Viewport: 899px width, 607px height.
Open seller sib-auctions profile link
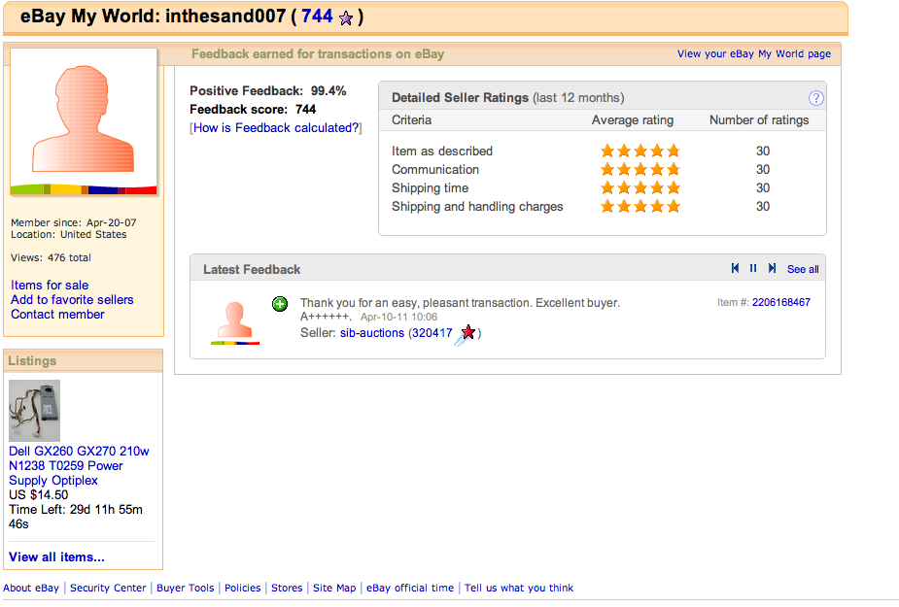(372, 333)
